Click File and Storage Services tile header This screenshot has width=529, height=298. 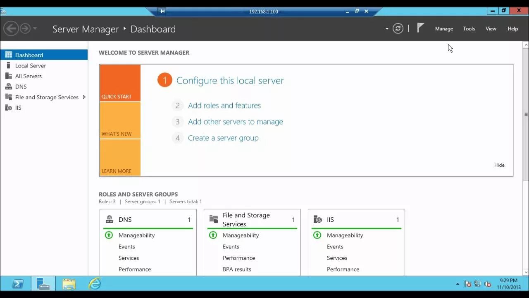(x=252, y=219)
